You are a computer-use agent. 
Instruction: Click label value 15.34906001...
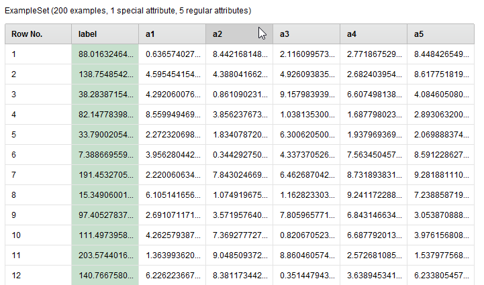tap(105, 195)
